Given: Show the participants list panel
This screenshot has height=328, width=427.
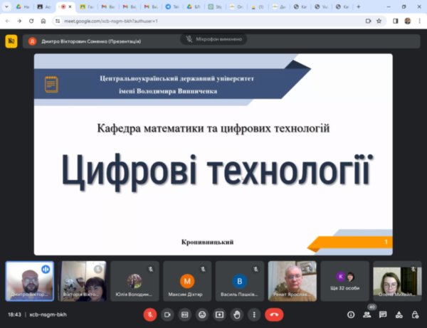Looking at the screenshot, I should [x=367, y=314].
